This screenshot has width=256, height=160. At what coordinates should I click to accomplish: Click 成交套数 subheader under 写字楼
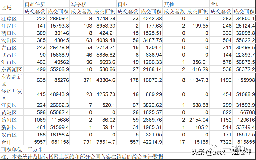81,11
